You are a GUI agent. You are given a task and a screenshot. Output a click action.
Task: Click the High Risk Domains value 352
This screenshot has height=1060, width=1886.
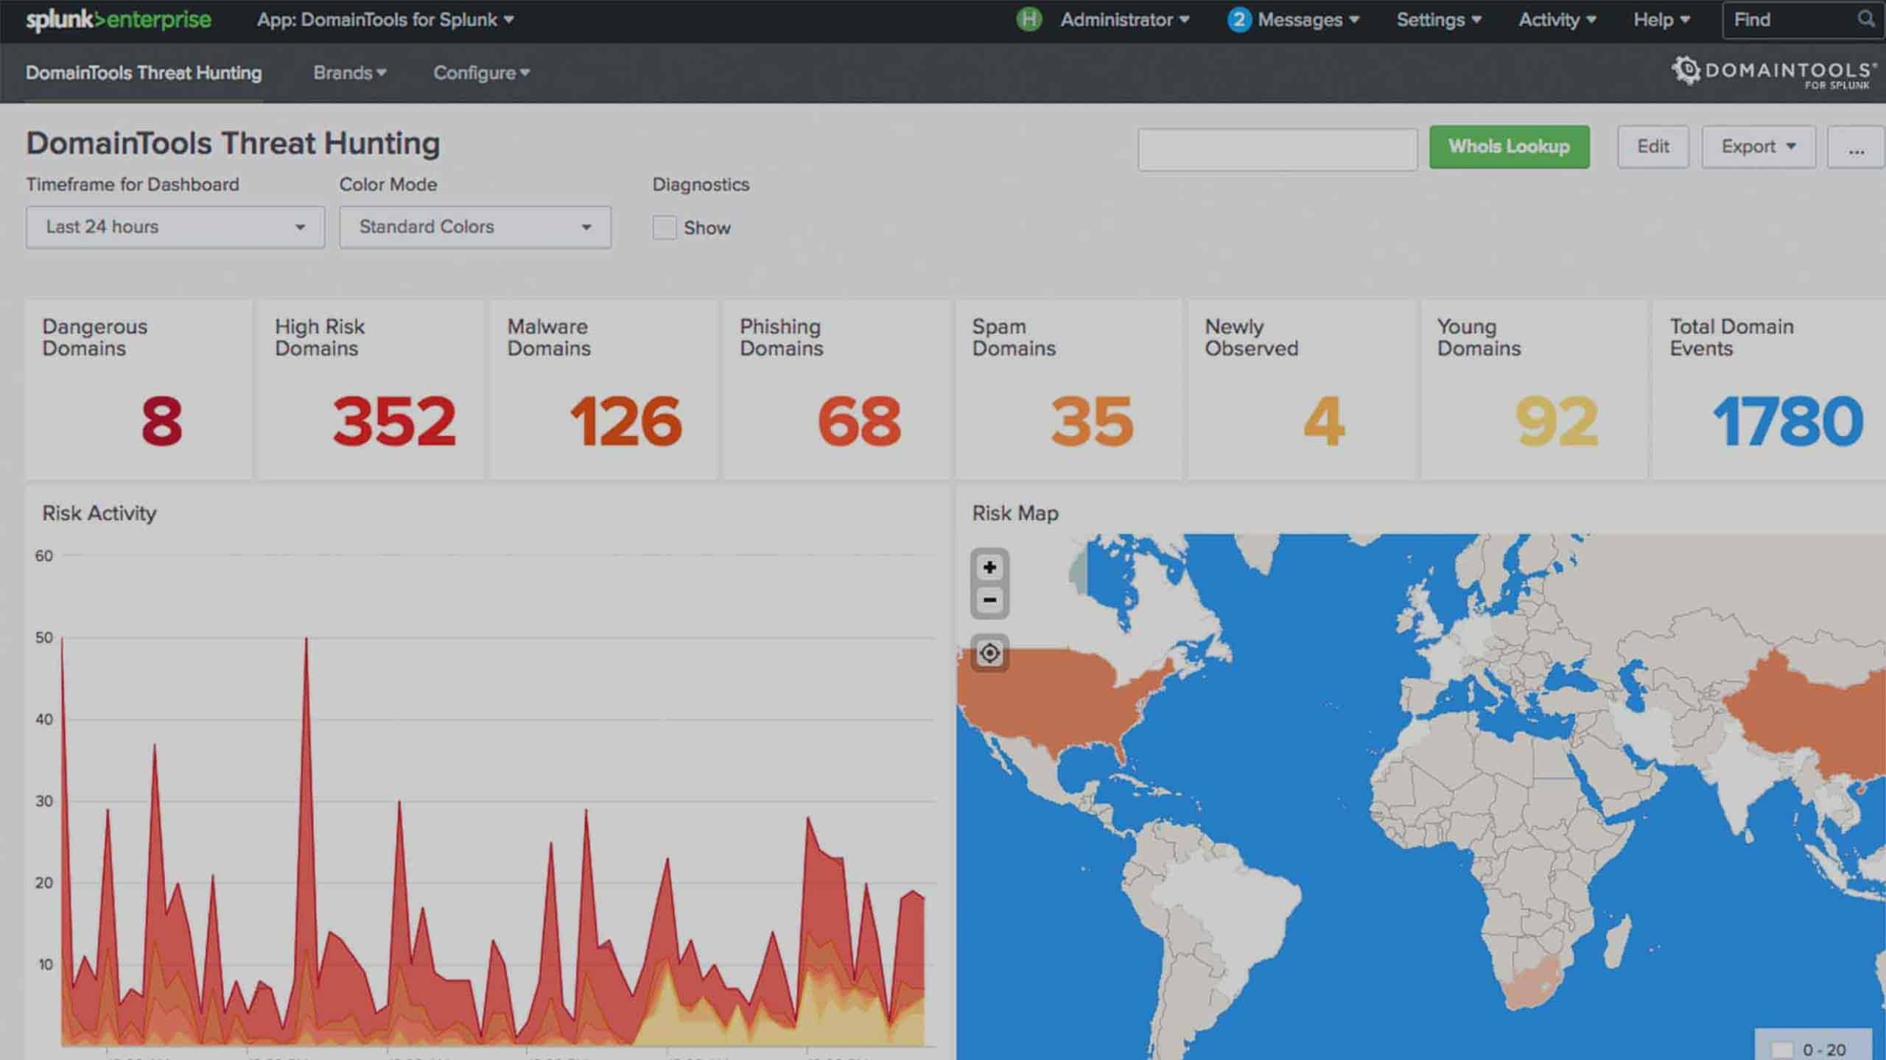[394, 421]
